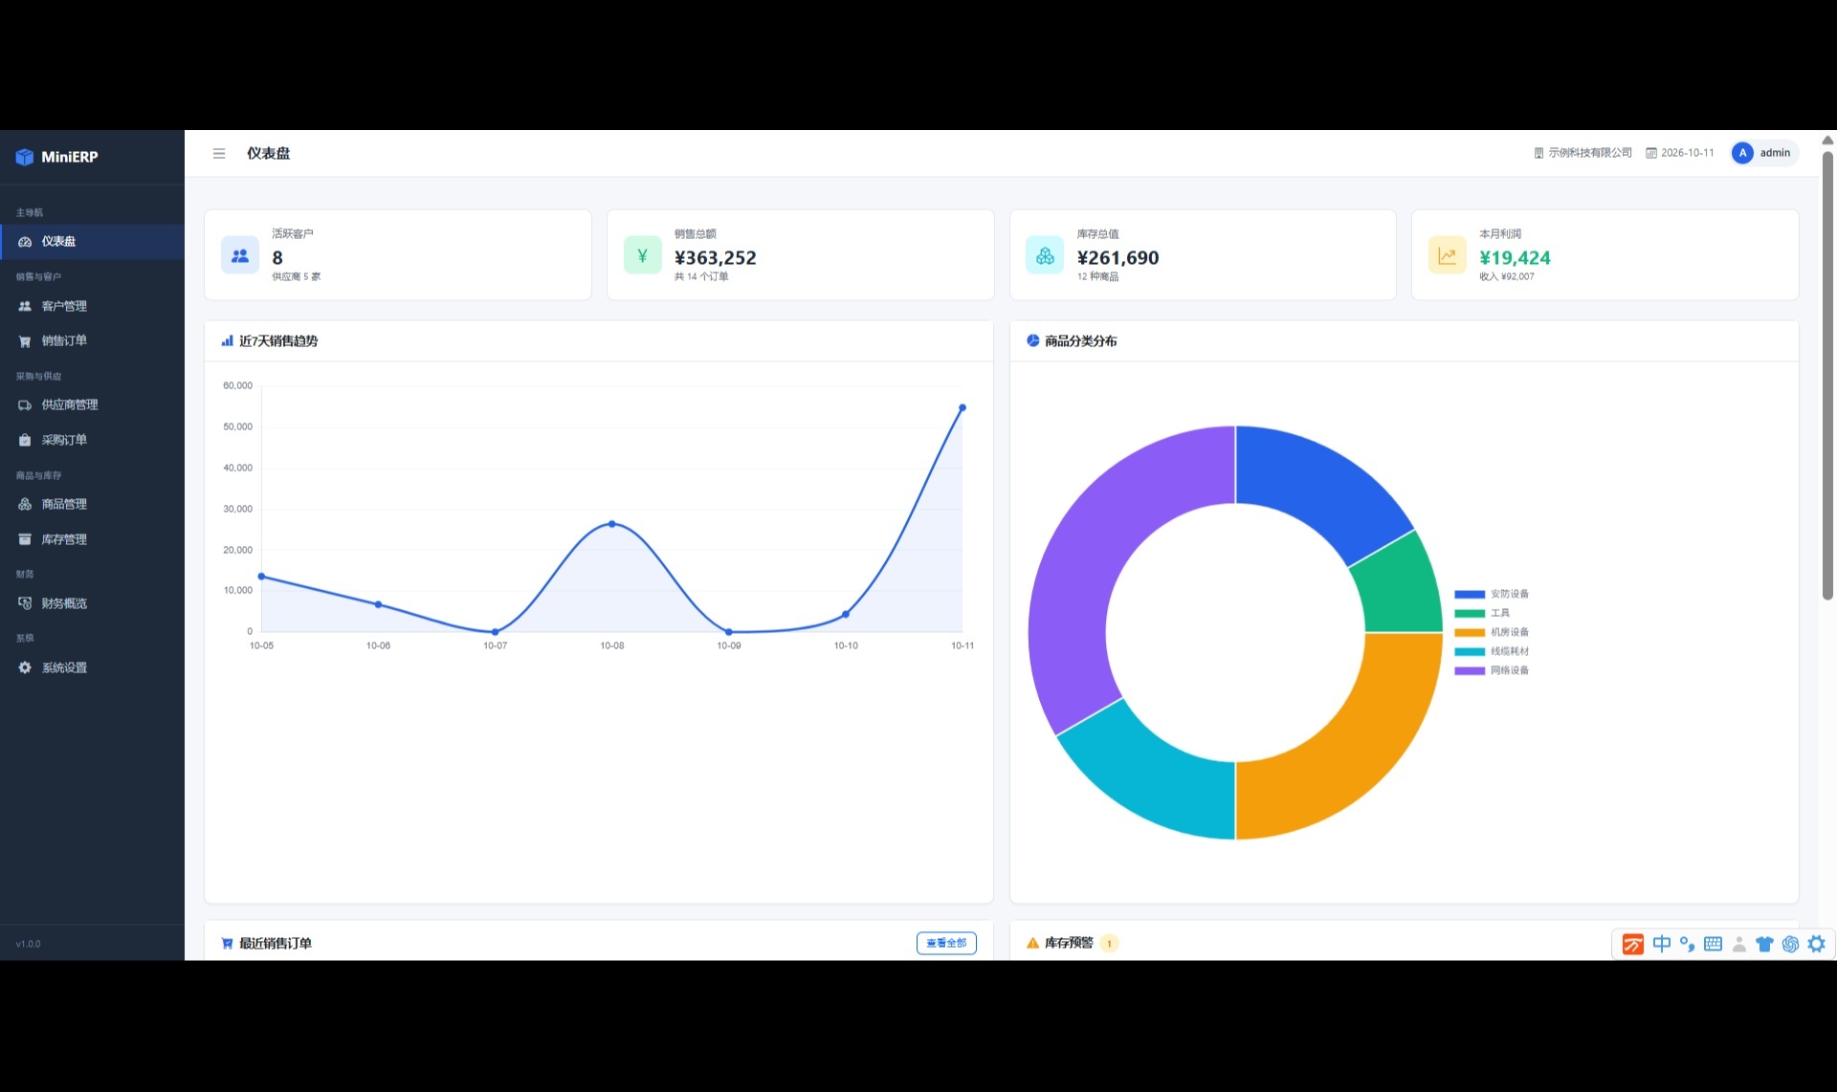This screenshot has height=1092, width=1837.
Task: Open 采购订单 via its bag icon
Action: 25,440
